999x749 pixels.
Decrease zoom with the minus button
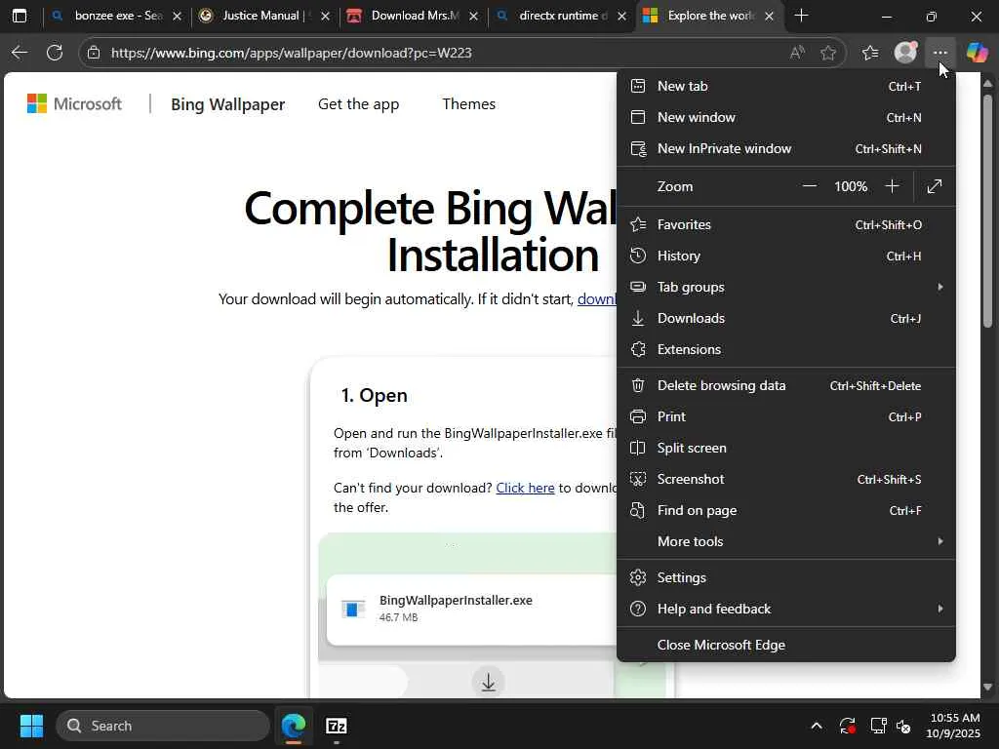[x=810, y=186]
